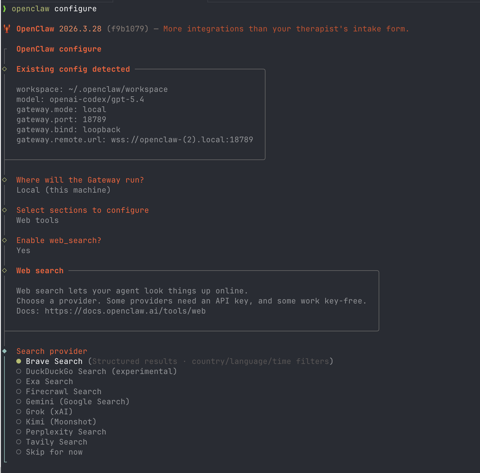Click the green prompt arrow before openclaw configure
The image size is (480, 473).
[4, 9]
